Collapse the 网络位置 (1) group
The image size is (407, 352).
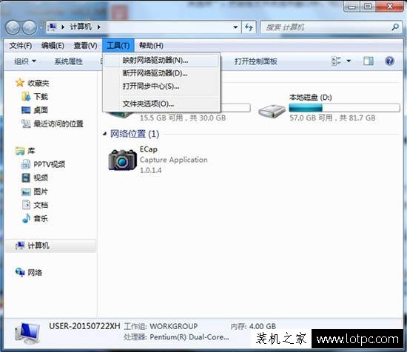pos(104,134)
